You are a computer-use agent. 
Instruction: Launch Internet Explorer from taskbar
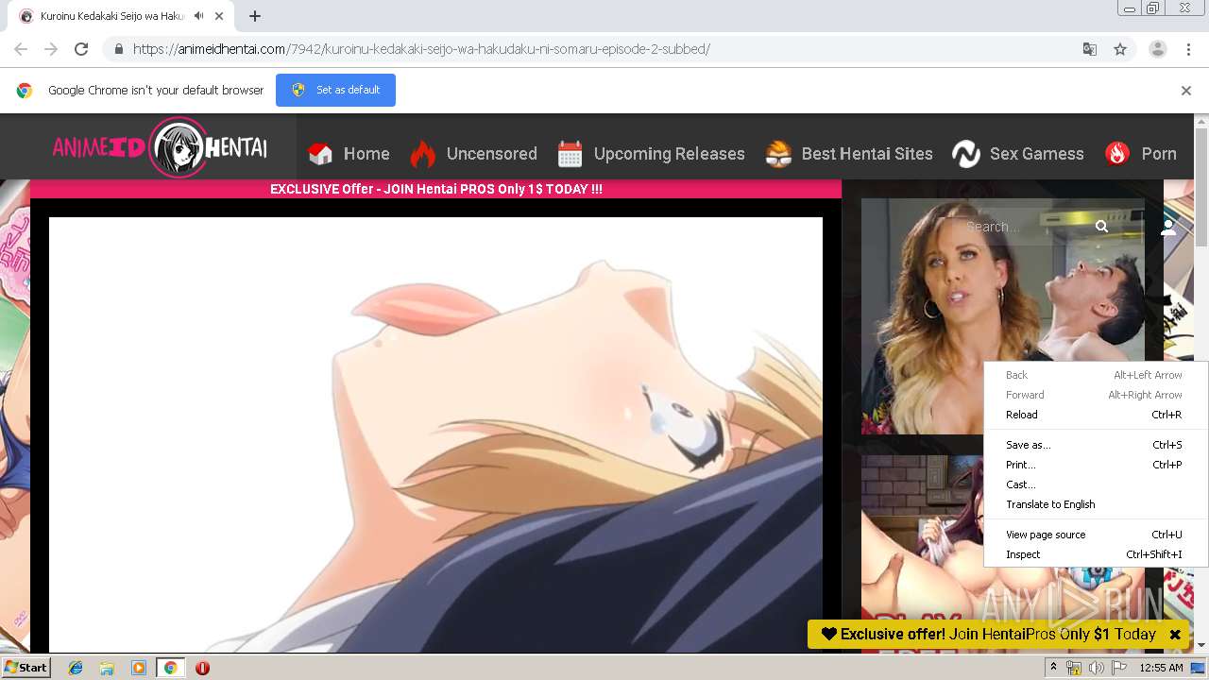(76, 668)
